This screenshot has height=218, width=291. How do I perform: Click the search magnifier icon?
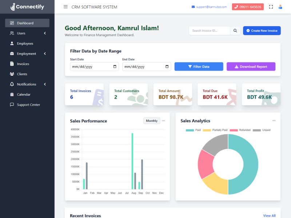pos(235,31)
